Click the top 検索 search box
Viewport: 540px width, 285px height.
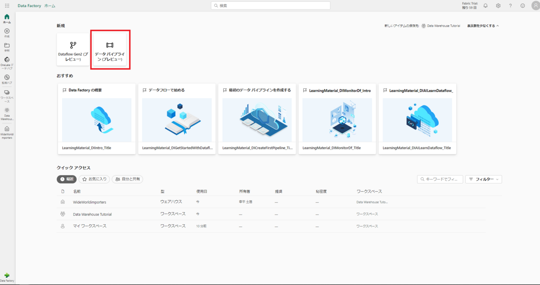point(270,5)
